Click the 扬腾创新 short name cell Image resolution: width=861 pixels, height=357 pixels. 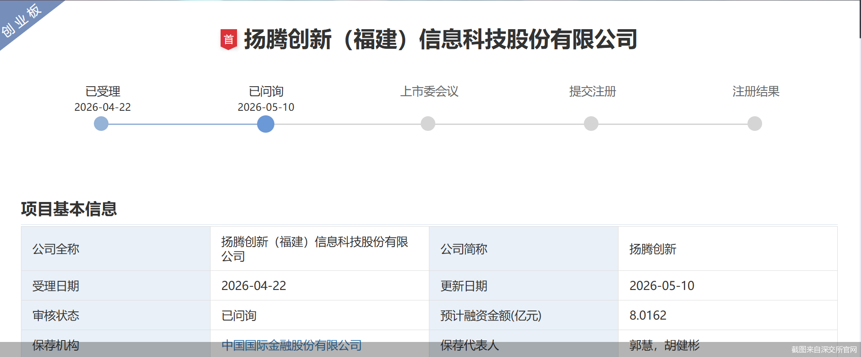click(728, 248)
